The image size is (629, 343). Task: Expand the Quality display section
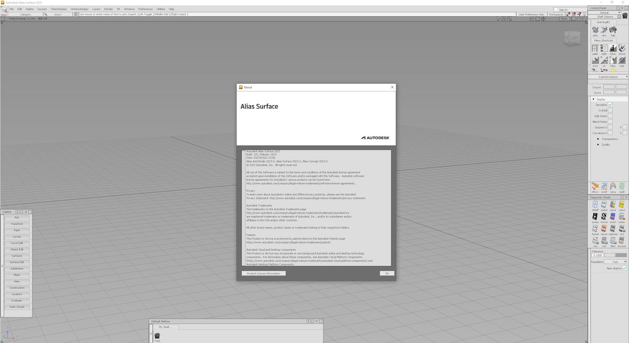[598, 145]
